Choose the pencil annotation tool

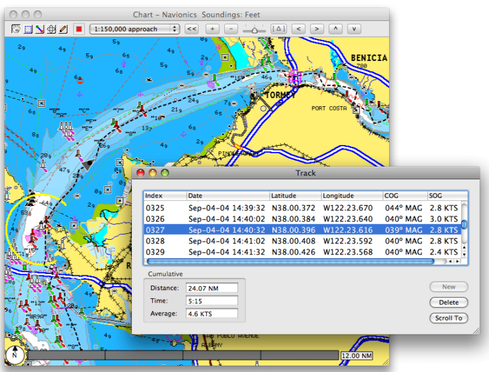[62, 29]
